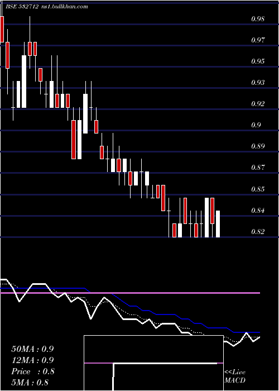
Task: Click the 0.93 price axis label
Action: pos(258,82)
